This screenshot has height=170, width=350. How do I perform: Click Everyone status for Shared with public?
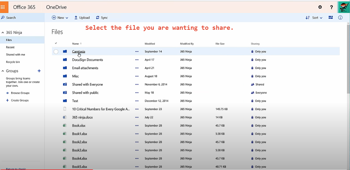coord(259,93)
